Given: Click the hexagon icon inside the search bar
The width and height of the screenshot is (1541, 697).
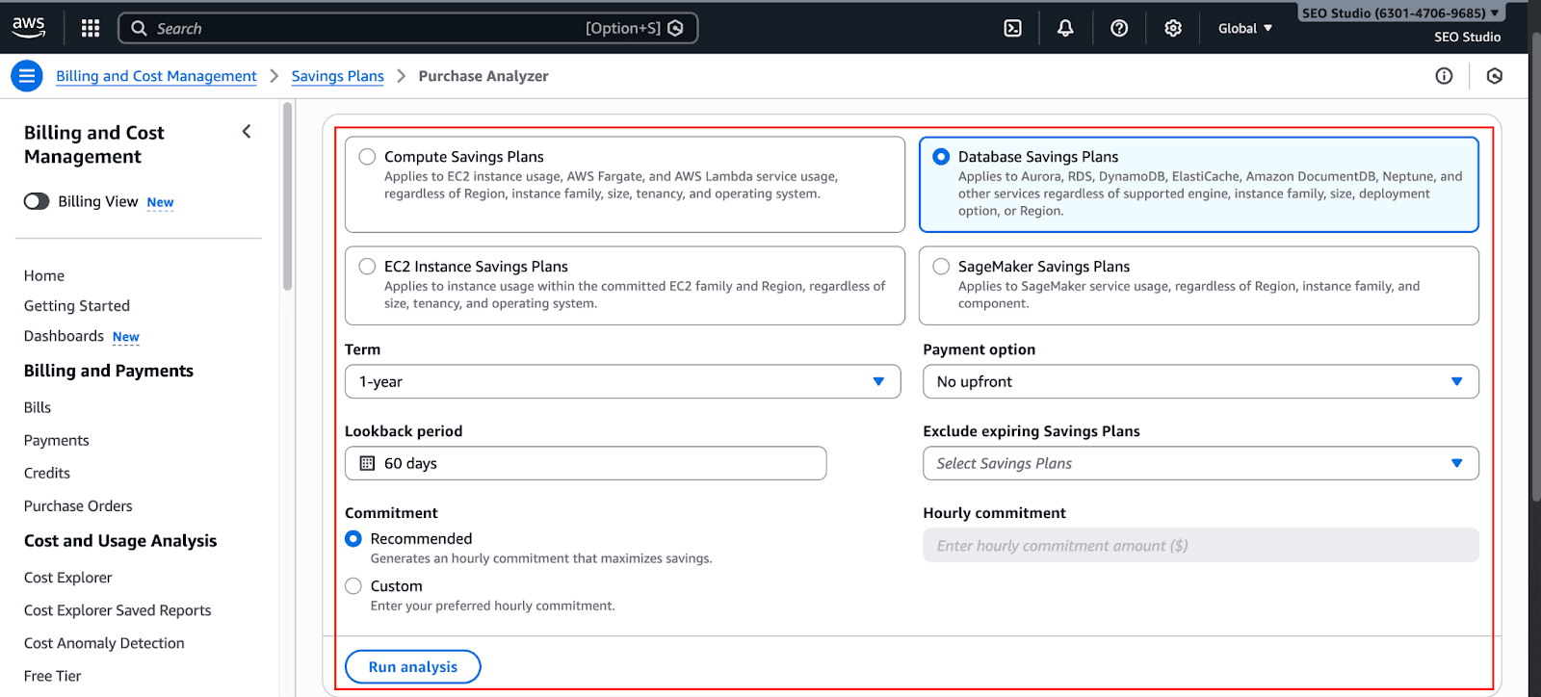Looking at the screenshot, I should click(676, 28).
